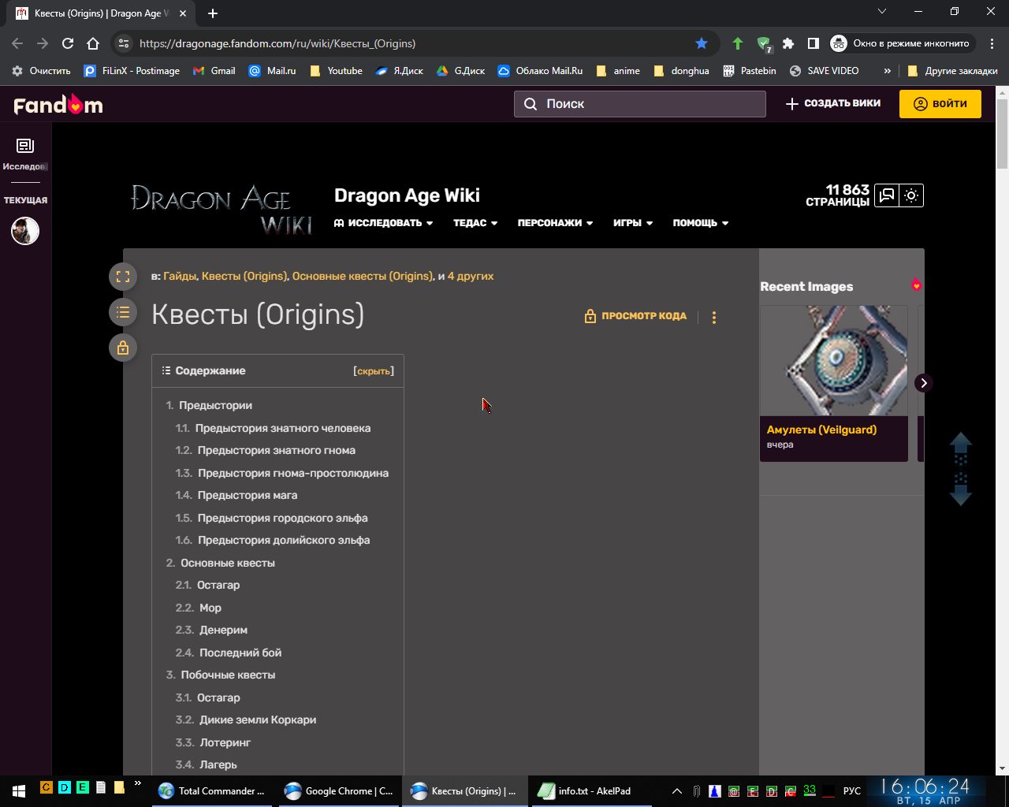The width and height of the screenshot is (1009, 807).
Task: Open drive C shortcut on taskbar
Action: point(46,787)
